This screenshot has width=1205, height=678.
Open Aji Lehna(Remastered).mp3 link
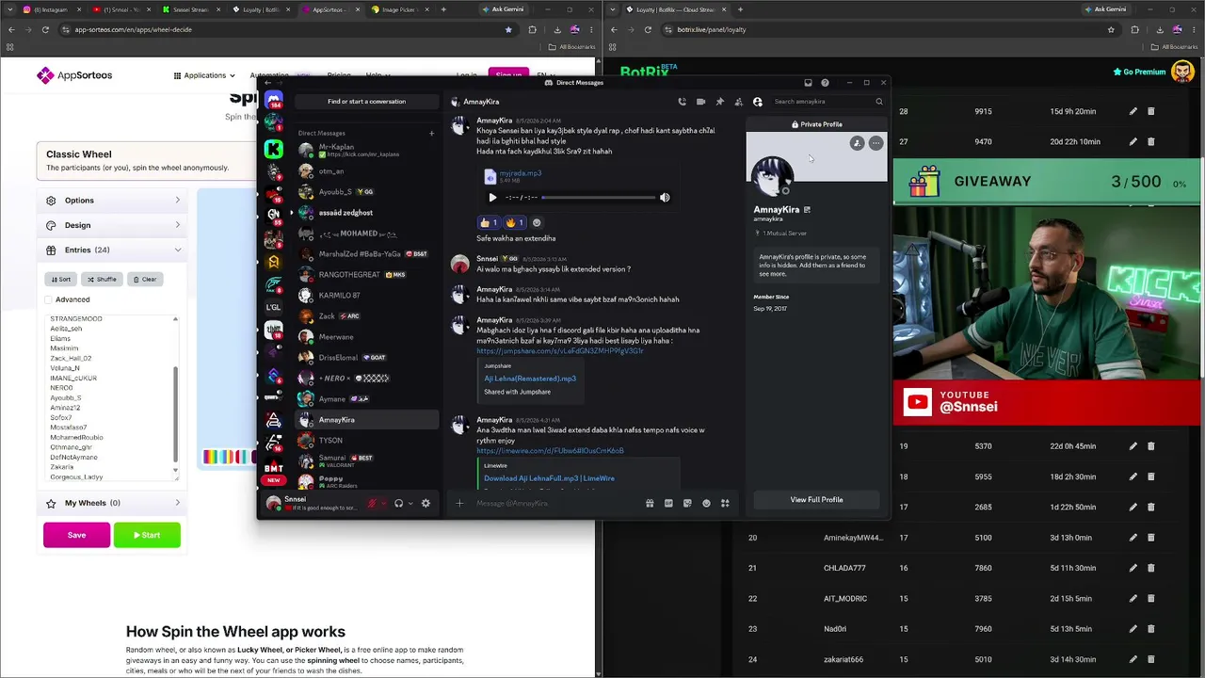coord(530,379)
